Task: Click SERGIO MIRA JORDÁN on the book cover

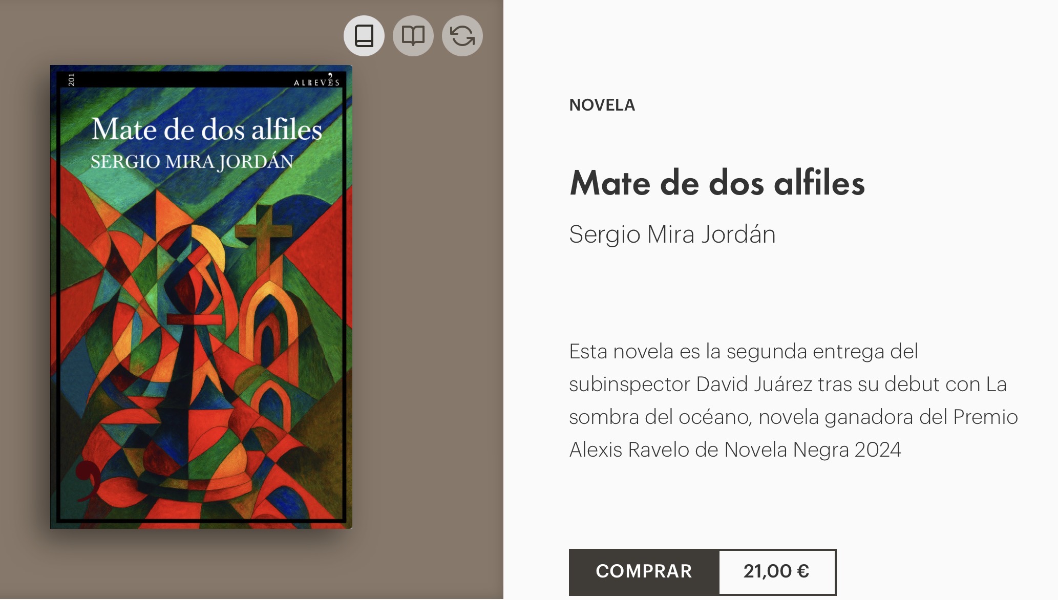Action: tap(192, 162)
